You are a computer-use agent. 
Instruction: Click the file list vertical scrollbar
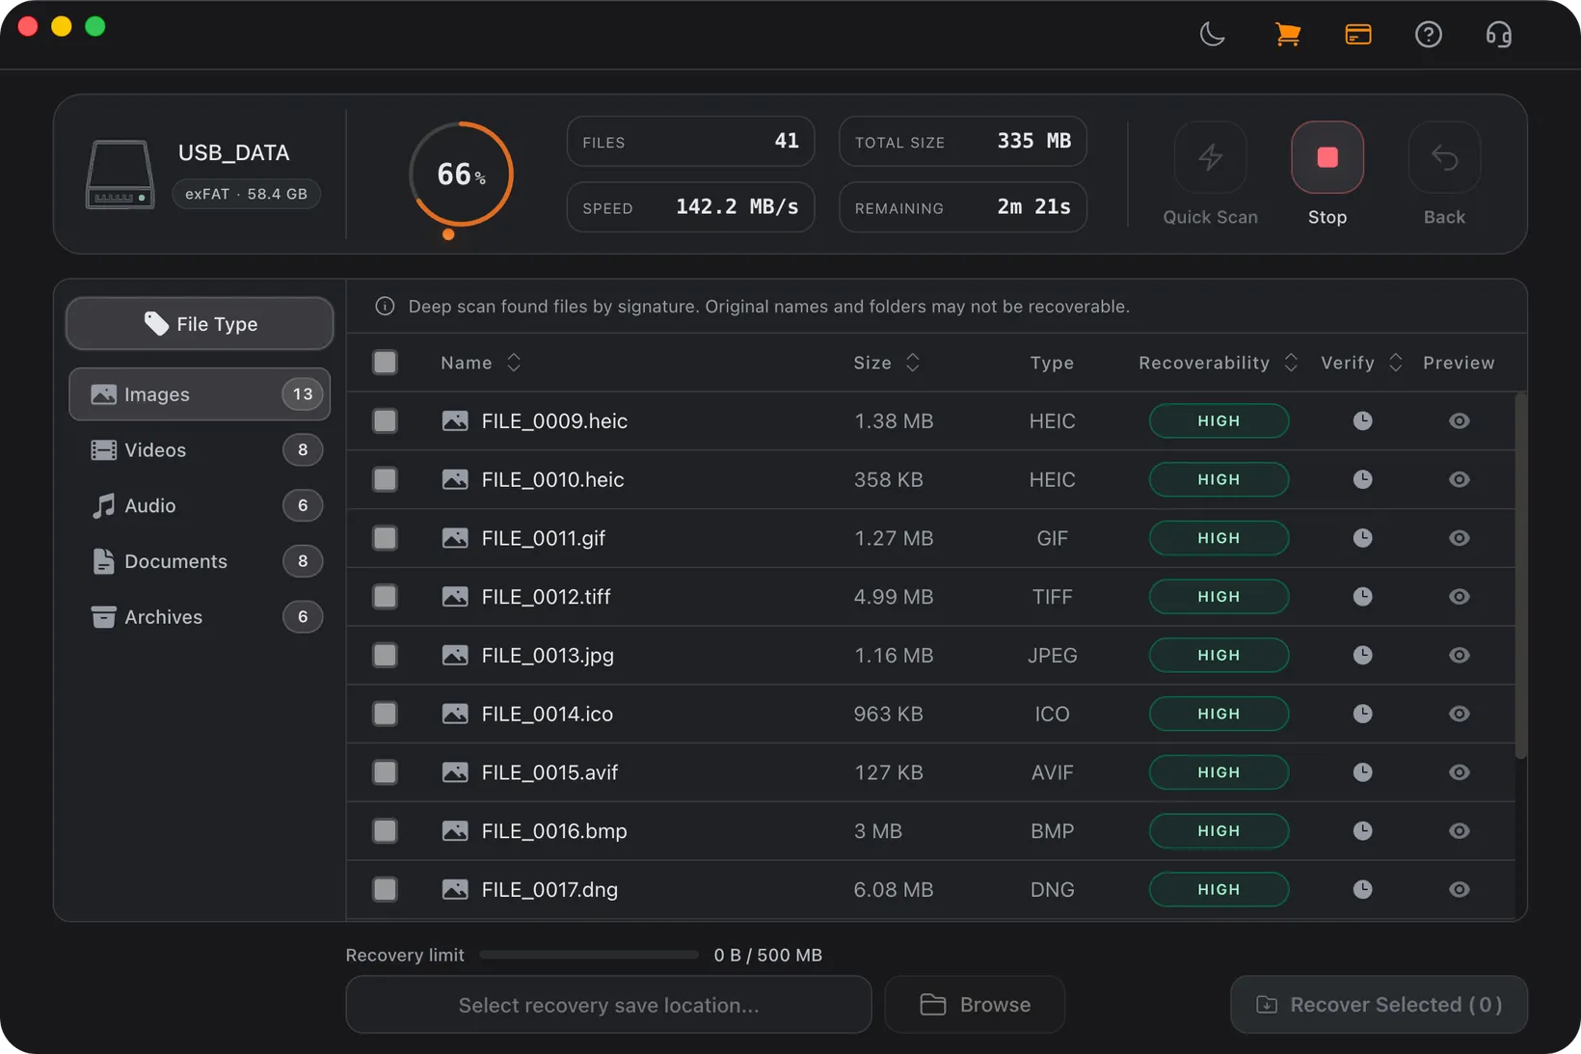(x=1520, y=576)
